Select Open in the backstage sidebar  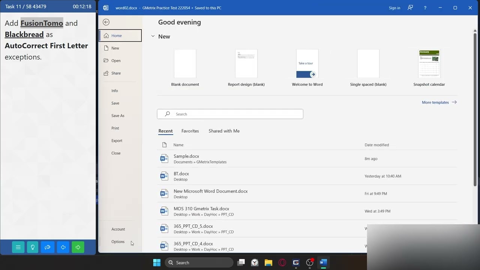click(120, 60)
